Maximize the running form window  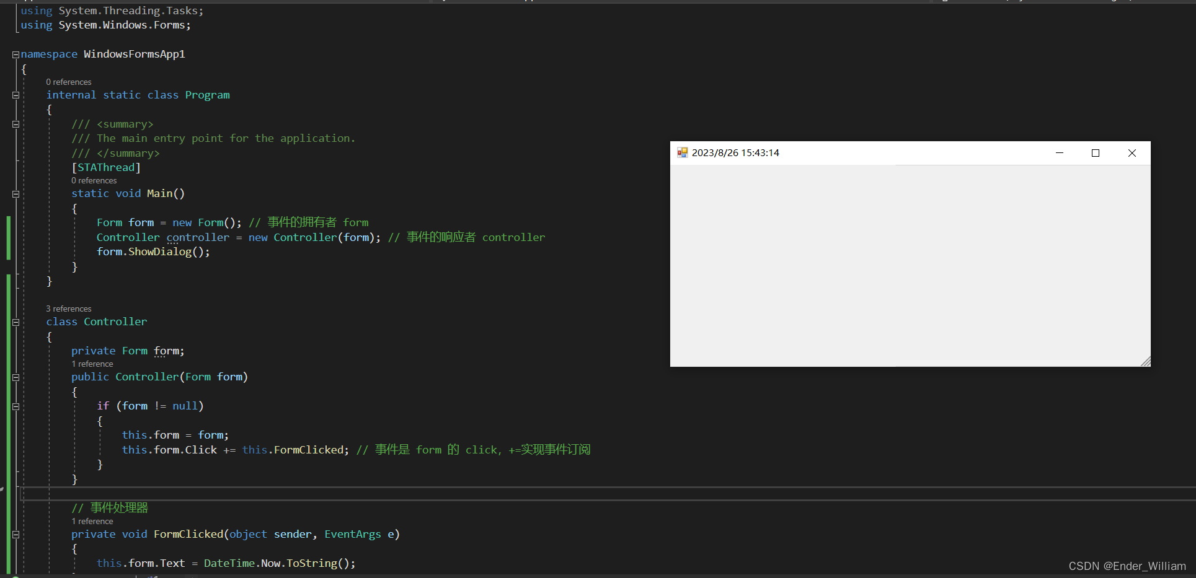[x=1096, y=153]
